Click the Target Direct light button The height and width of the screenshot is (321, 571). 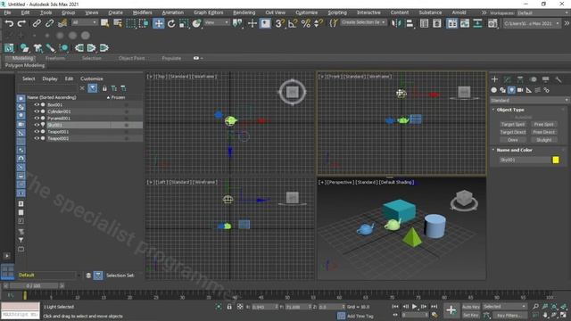click(513, 132)
